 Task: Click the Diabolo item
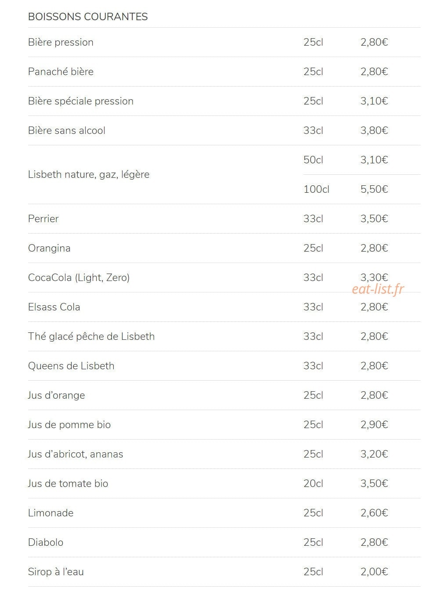point(46,542)
